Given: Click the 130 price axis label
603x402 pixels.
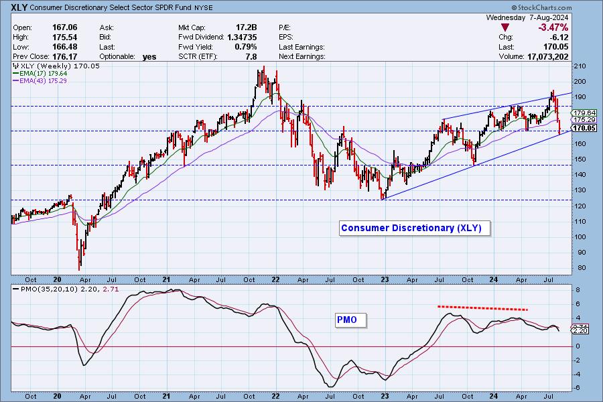Looking at the screenshot, I should tap(580, 190).
